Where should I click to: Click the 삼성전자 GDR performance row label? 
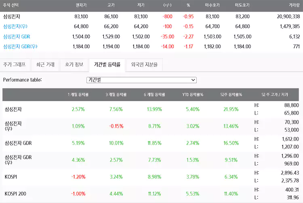coord(18,143)
